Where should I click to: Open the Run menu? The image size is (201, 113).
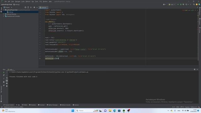[33, 2]
